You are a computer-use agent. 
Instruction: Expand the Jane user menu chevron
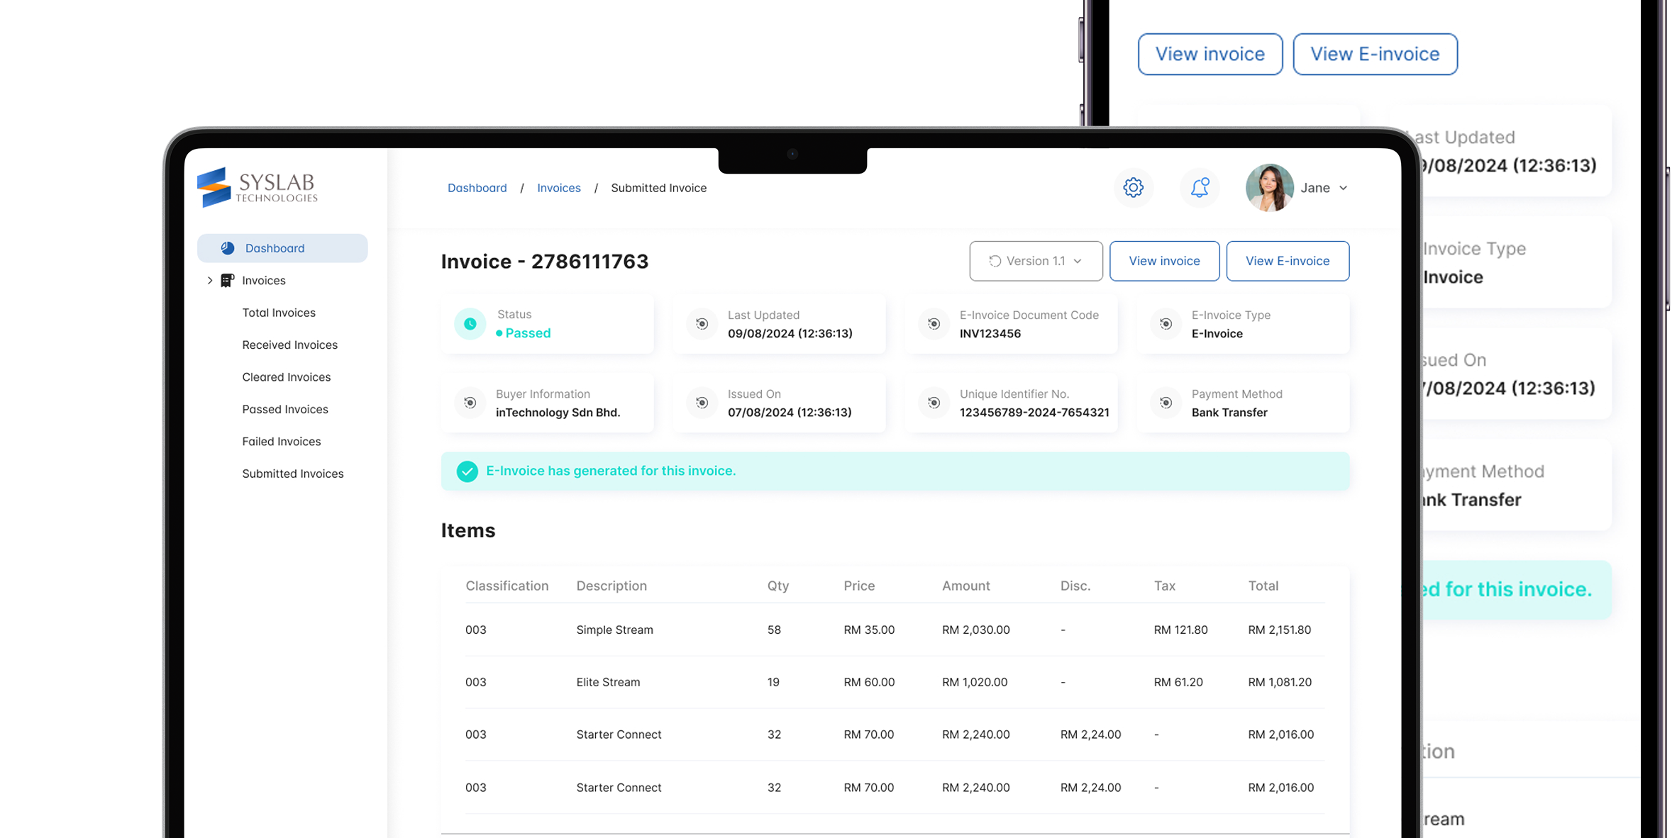pyautogui.click(x=1343, y=188)
